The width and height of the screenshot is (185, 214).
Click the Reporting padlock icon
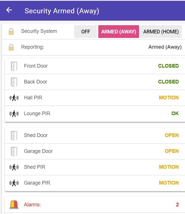tap(11, 47)
